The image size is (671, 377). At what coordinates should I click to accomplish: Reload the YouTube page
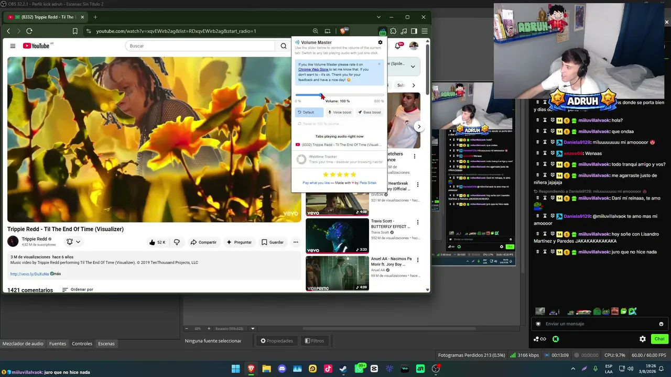pos(29,31)
